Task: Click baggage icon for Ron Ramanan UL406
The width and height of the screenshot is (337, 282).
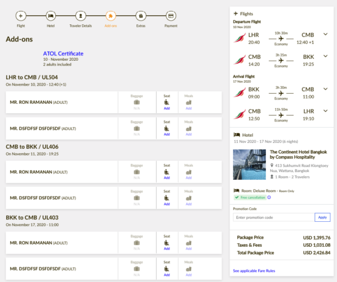Action: click(x=137, y=172)
